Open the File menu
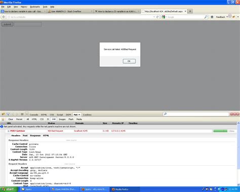Viewport: 240px width, 192px height. click(3, 7)
